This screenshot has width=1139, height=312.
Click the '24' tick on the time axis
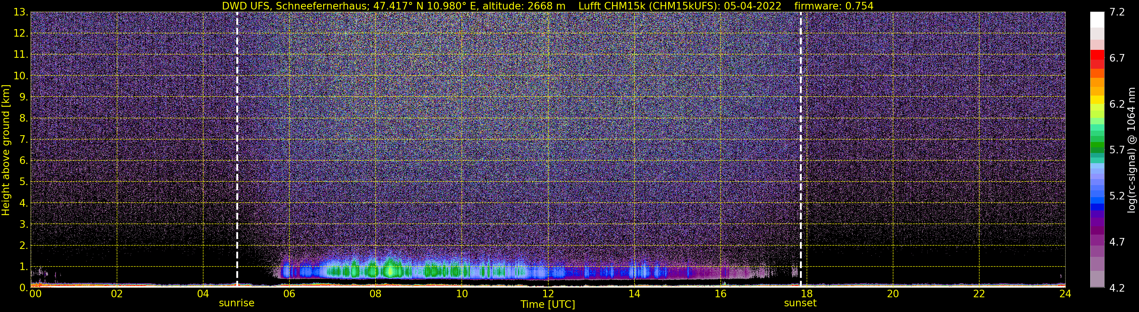1065,294
